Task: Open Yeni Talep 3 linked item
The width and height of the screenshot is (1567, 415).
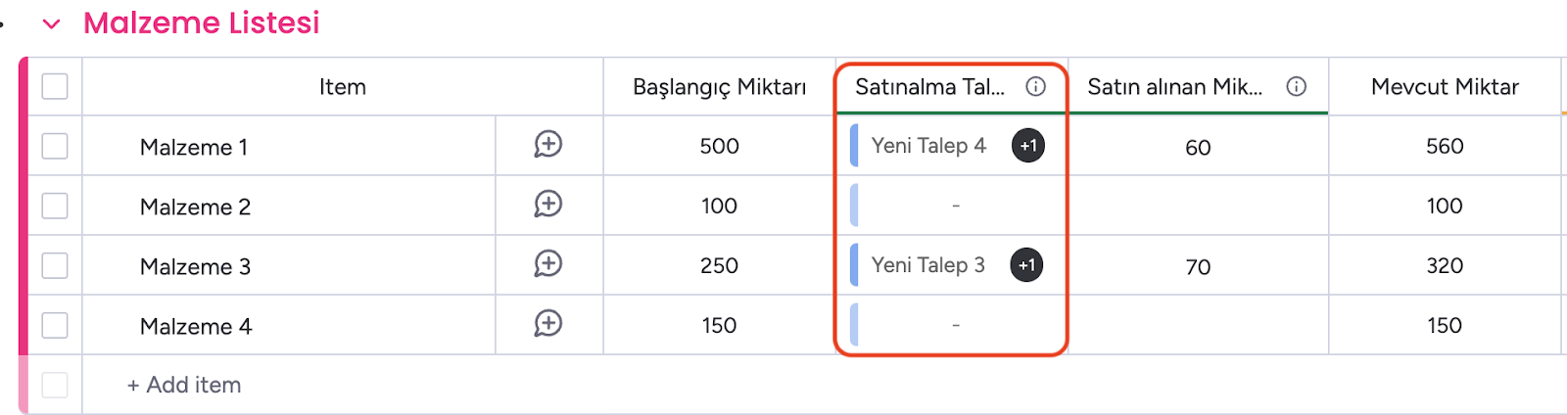Action: coord(928,265)
